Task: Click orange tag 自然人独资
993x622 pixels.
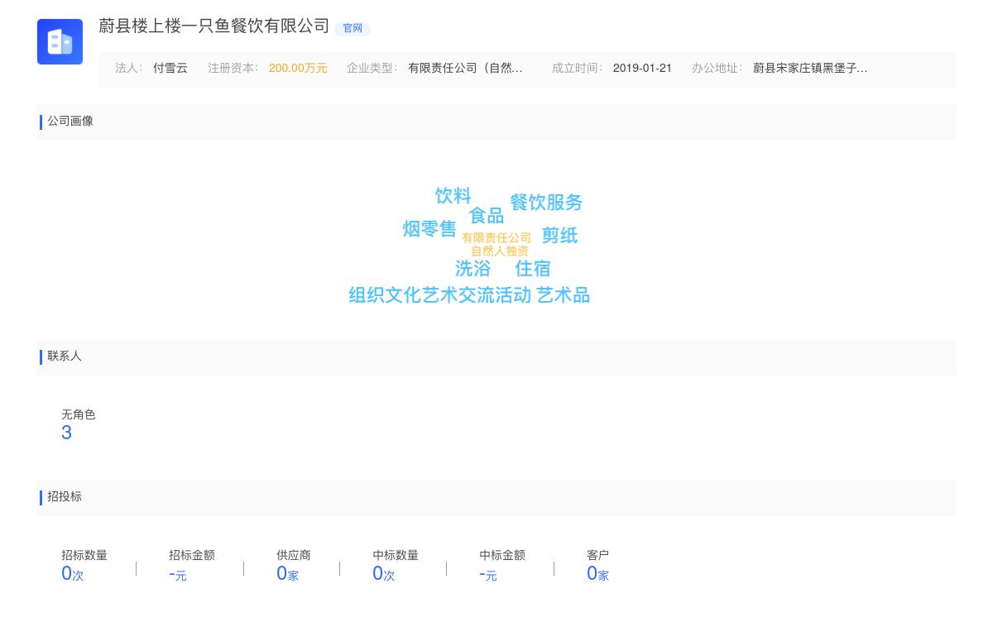Action: pos(500,251)
